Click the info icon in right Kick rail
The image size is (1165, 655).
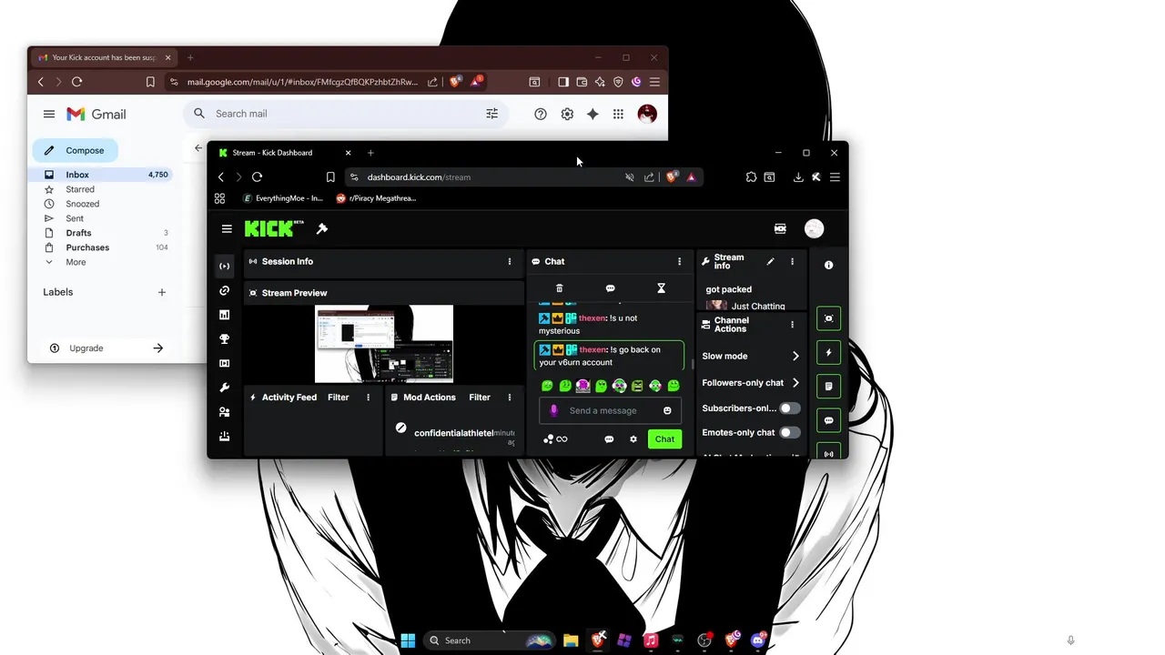pos(828,266)
